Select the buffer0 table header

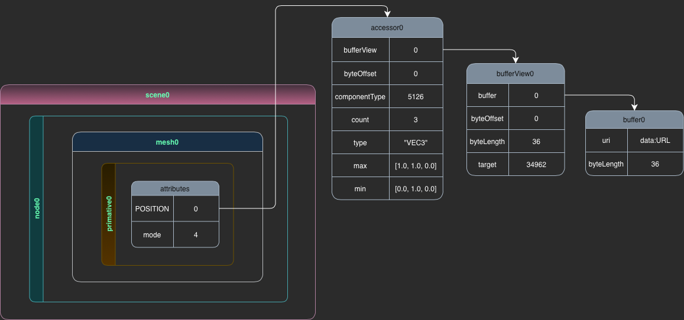tap(634, 119)
